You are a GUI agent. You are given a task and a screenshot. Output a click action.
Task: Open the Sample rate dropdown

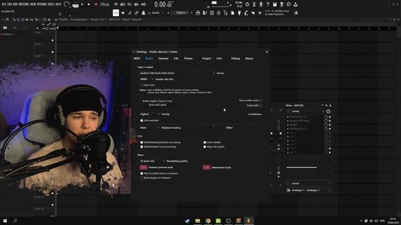click(x=146, y=79)
